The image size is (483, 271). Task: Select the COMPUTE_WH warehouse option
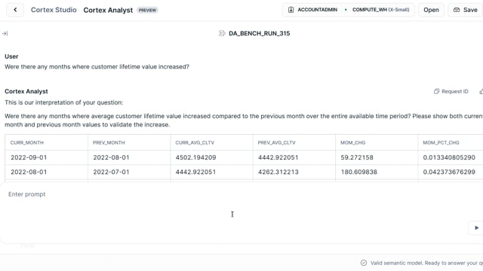click(x=380, y=10)
